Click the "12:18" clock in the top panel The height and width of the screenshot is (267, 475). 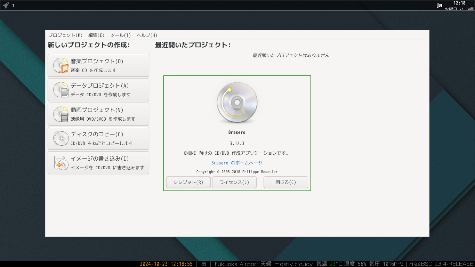[x=459, y=3]
